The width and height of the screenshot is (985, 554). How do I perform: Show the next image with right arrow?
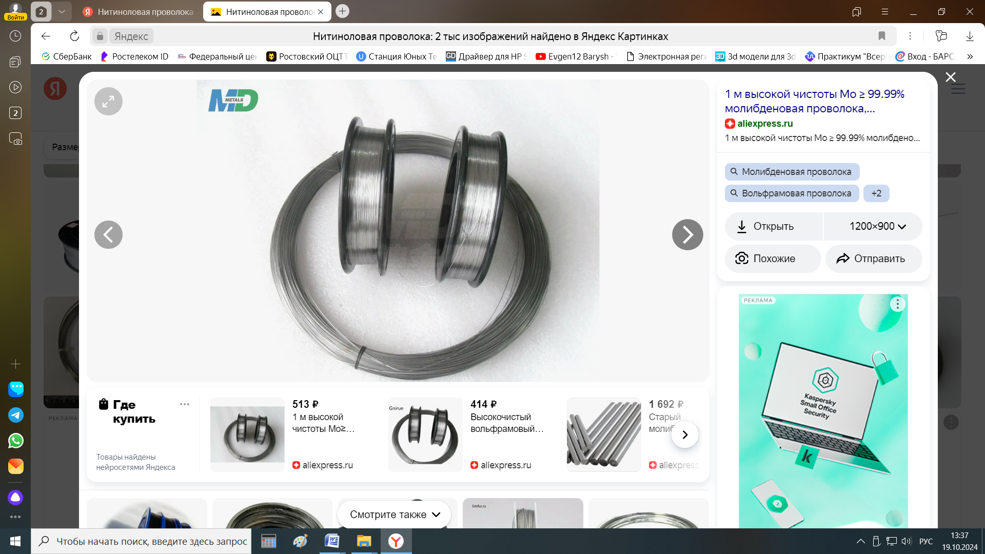(687, 235)
